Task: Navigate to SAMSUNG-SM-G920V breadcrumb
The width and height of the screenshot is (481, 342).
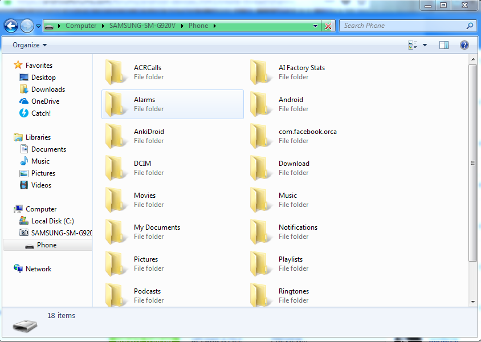Action: pyautogui.click(x=142, y=26)
